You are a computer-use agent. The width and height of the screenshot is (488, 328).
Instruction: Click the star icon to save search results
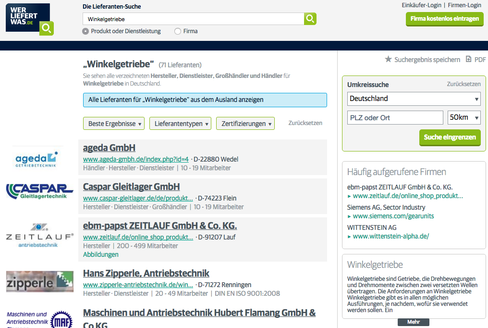(388, 59)
